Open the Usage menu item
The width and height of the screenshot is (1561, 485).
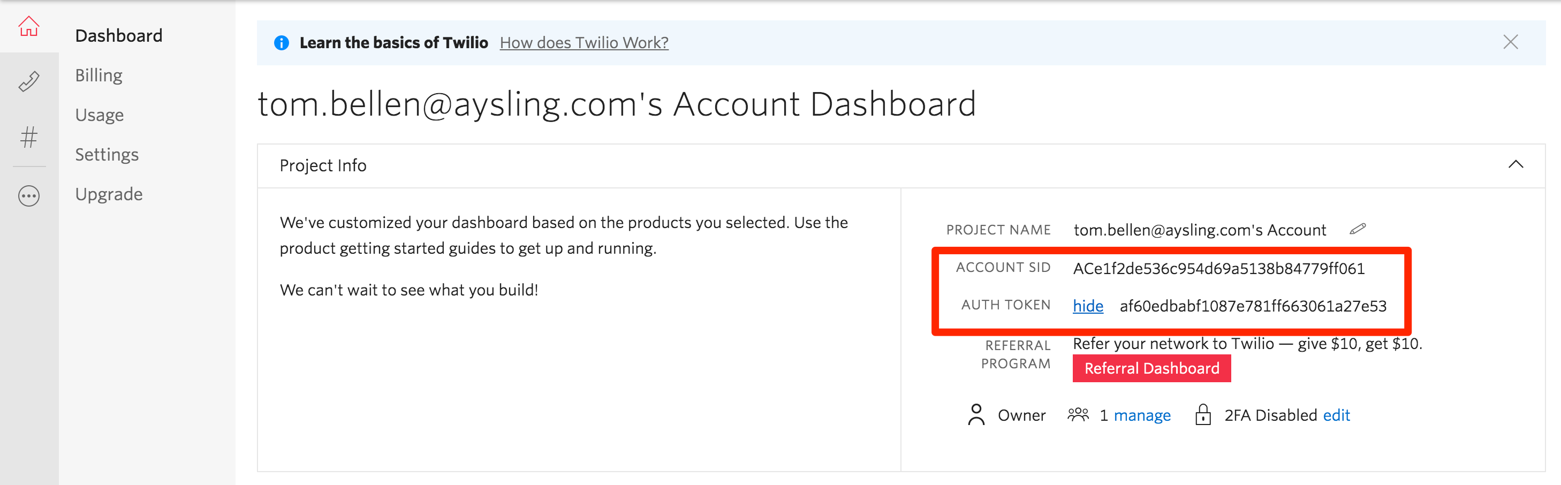100,115
